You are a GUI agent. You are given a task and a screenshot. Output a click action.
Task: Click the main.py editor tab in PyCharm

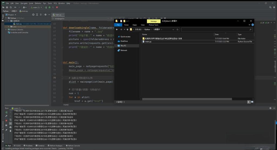58,15
